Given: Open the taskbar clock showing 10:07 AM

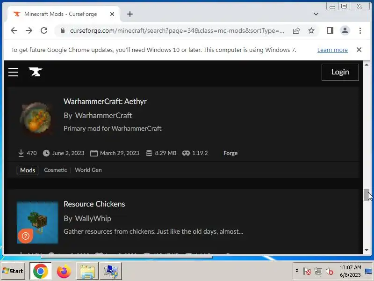Looking at the screenshot, I should tap(350, 271).
